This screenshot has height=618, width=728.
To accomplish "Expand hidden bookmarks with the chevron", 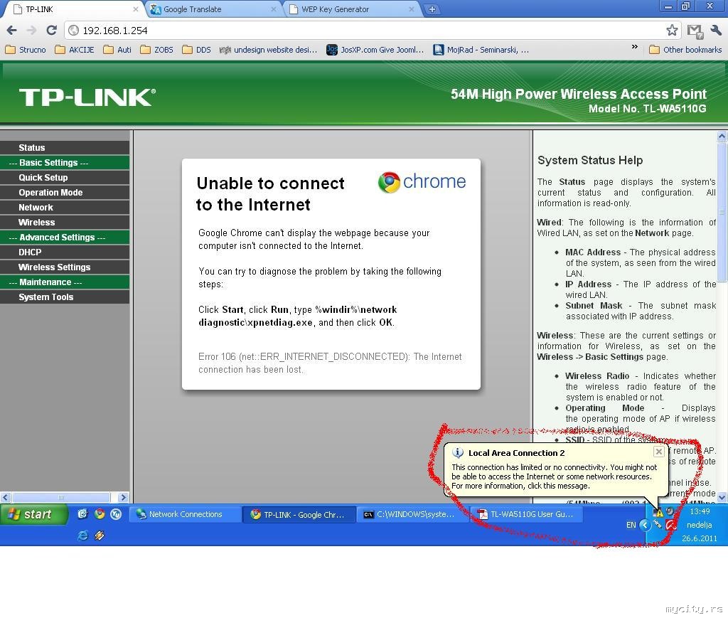I will (634, 48).
